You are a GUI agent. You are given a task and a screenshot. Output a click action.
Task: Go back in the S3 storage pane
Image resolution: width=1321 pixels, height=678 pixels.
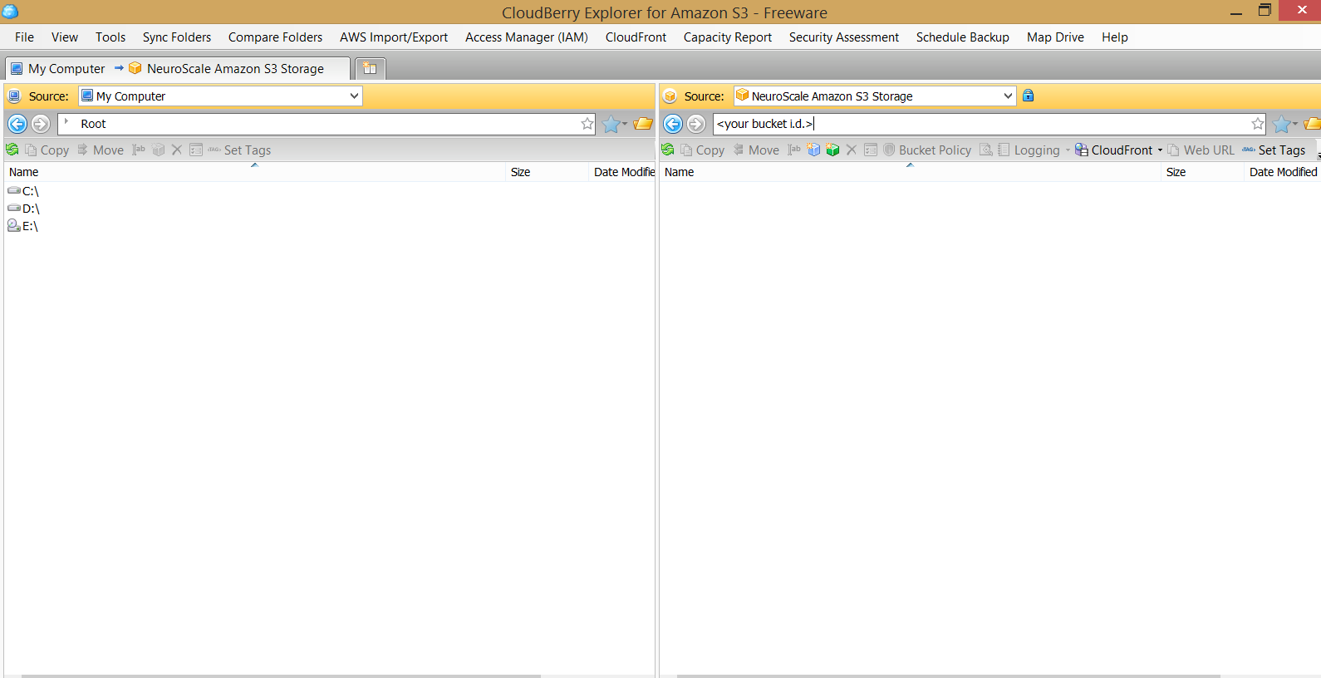673,124
